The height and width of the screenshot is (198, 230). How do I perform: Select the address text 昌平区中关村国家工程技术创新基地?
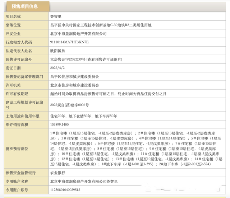tap(80, 25)
